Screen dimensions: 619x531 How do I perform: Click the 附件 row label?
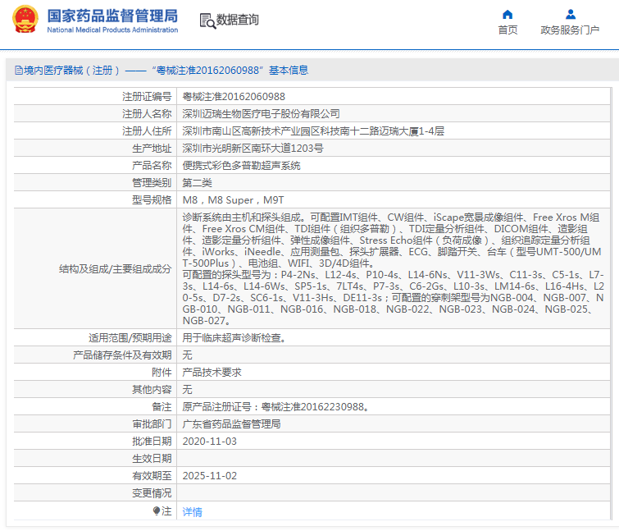(x=162, y=372)
